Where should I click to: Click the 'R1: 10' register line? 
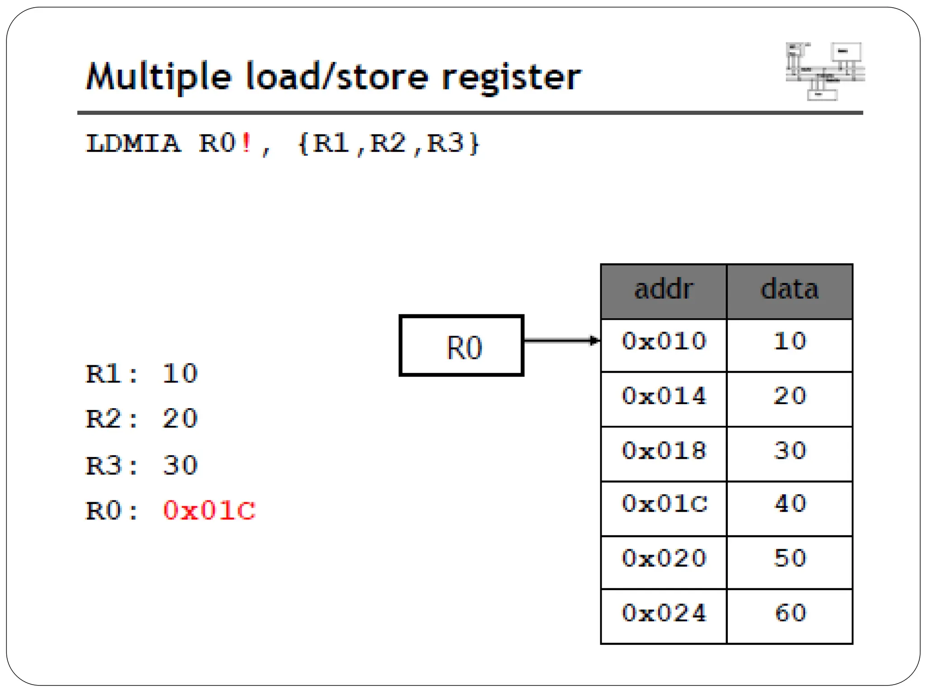142,374
